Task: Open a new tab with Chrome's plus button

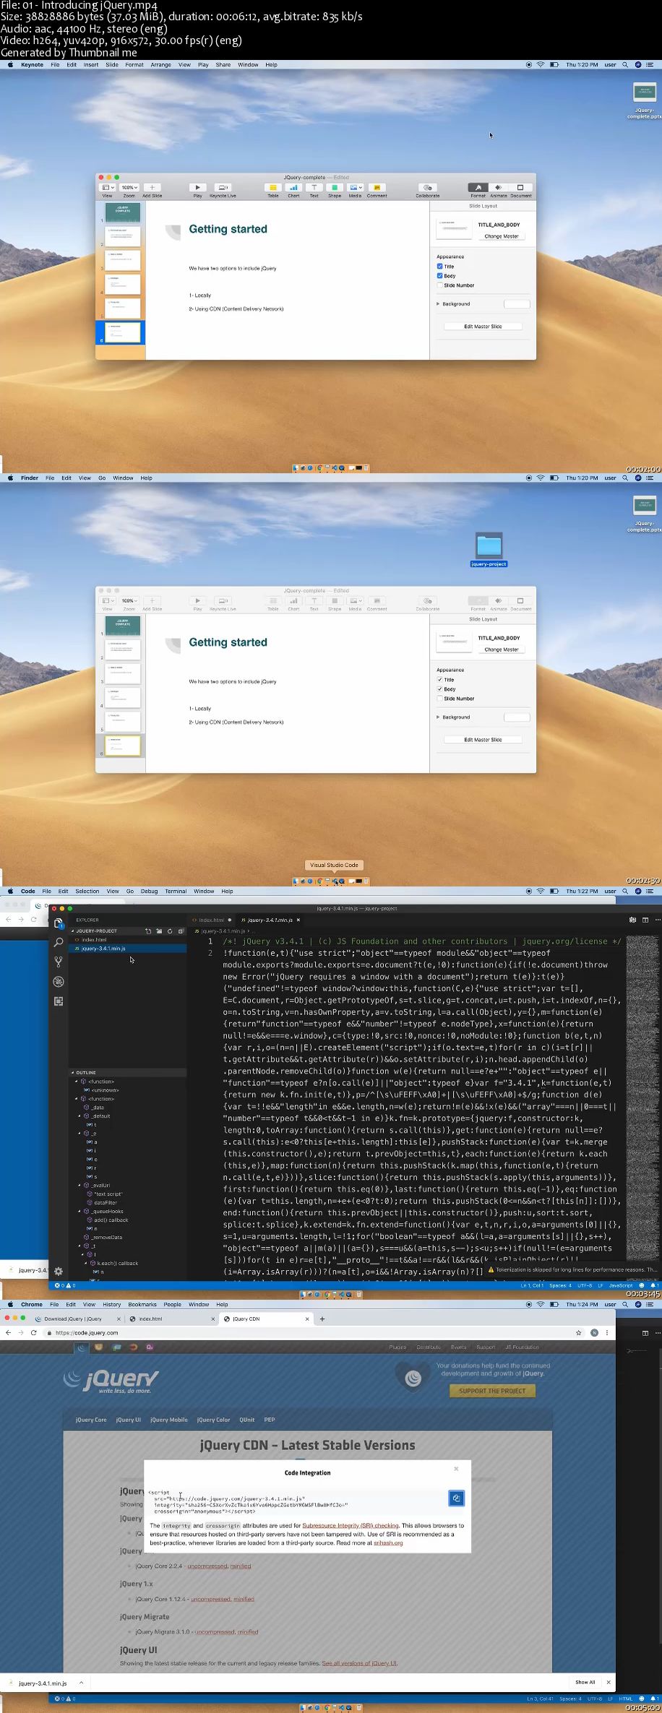Action: pyautogui.click(x=322, y=1319)
